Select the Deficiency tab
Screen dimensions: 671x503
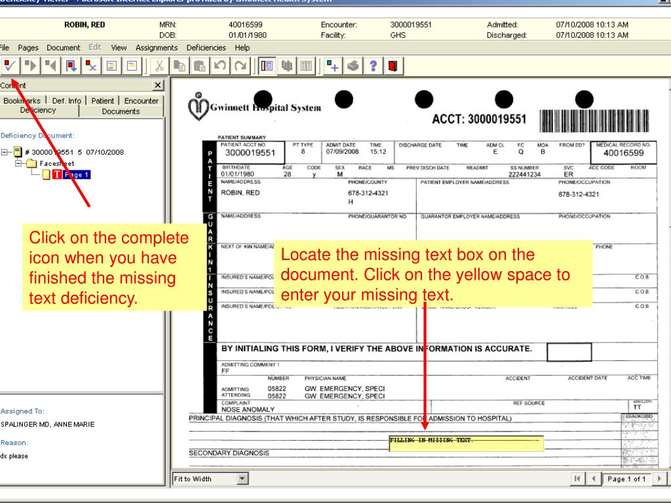click(x=38, y=110)
